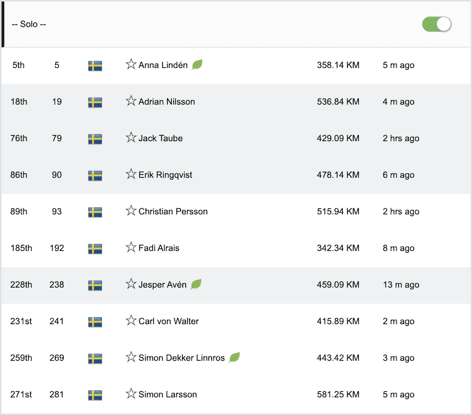Click the leaf icon beside Jesper Avén

(x=196, y=284)
